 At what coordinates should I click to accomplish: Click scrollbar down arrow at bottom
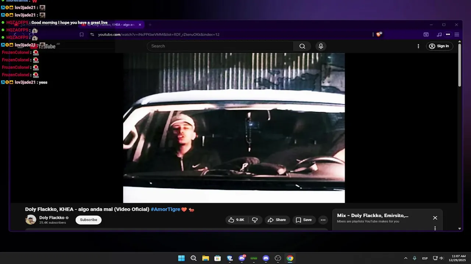(460, 228)
